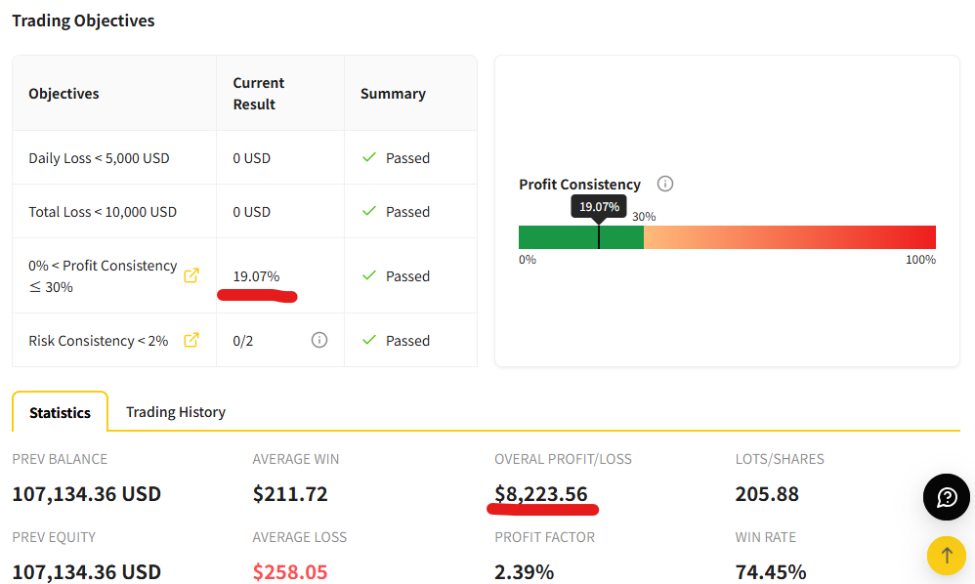Image resolution: width=975 pixels, height=584 pixels.
Task: Switch to the Statistics tab
Action: tap(61, 412)
